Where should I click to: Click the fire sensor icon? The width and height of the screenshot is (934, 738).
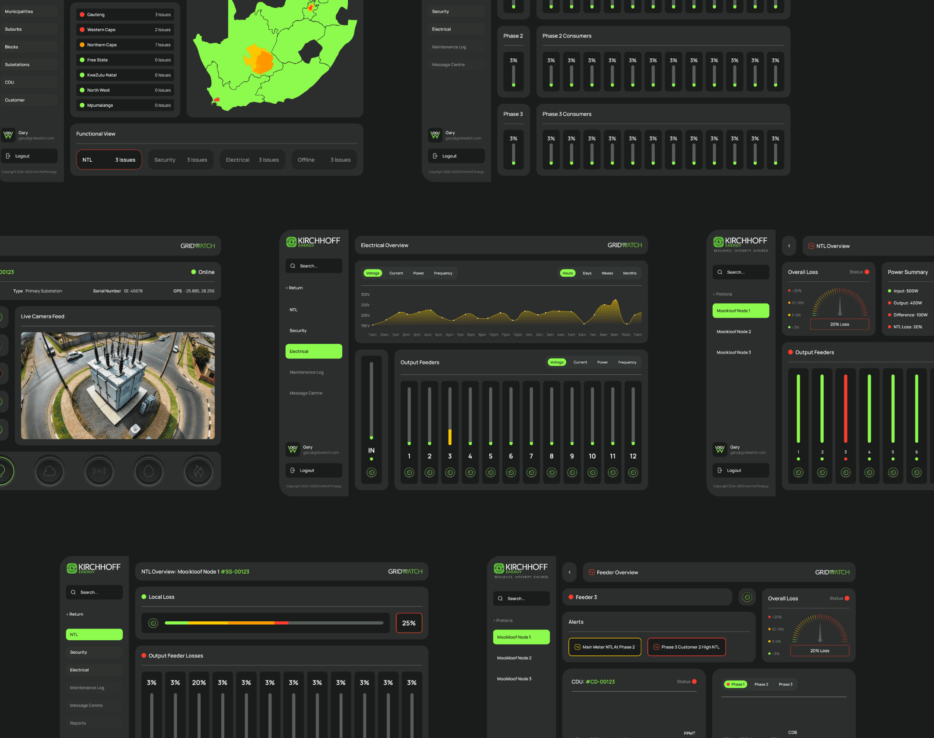pos(198,471)
